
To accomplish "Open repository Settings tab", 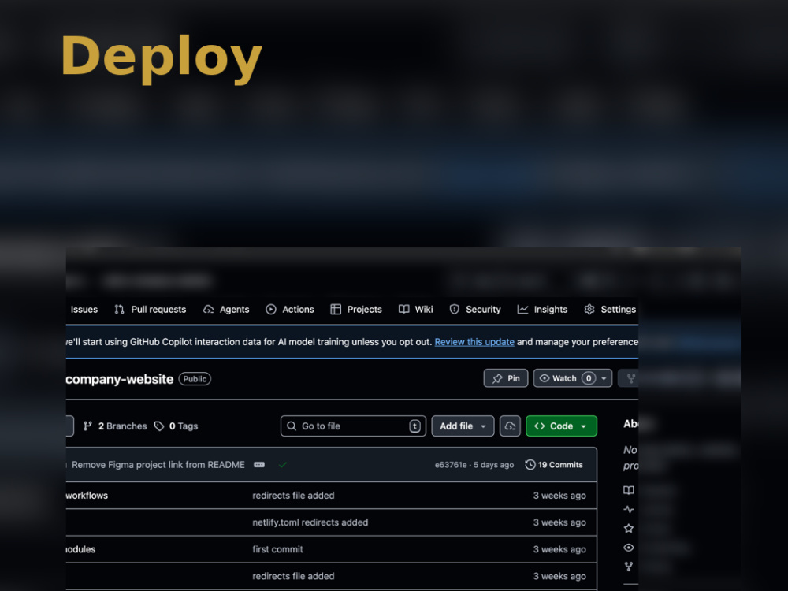I will 610,310.
